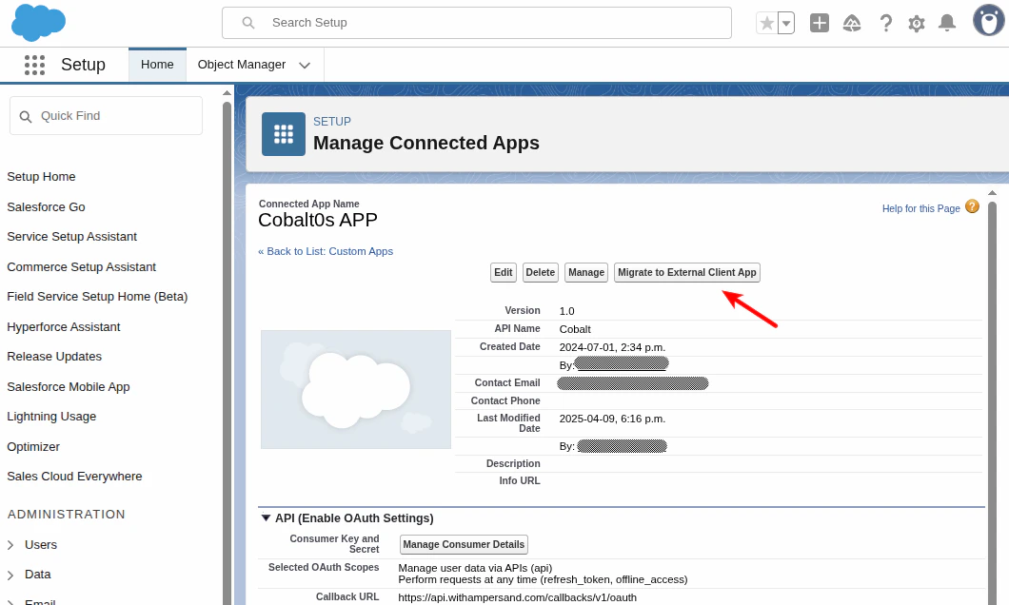Mark this page as a favorite star
Screen dimensions: 1009x605
(x=767, y=22)
